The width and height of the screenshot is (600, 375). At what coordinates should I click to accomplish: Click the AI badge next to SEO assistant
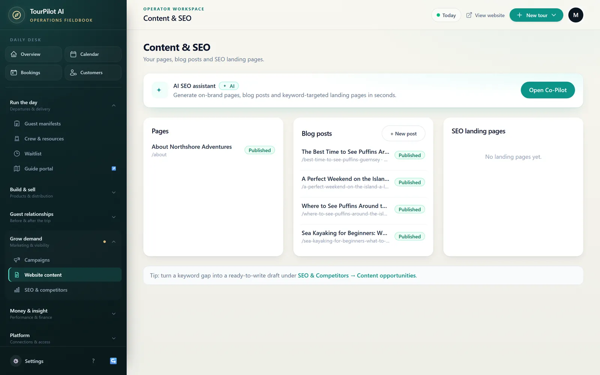(229, 86)
